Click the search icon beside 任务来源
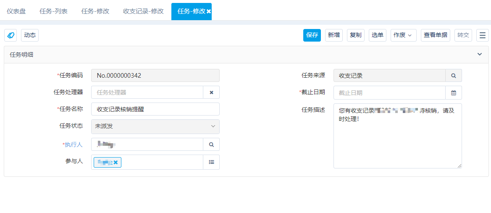The height and width of the screenshot is (213, 491). pos(454,76)
